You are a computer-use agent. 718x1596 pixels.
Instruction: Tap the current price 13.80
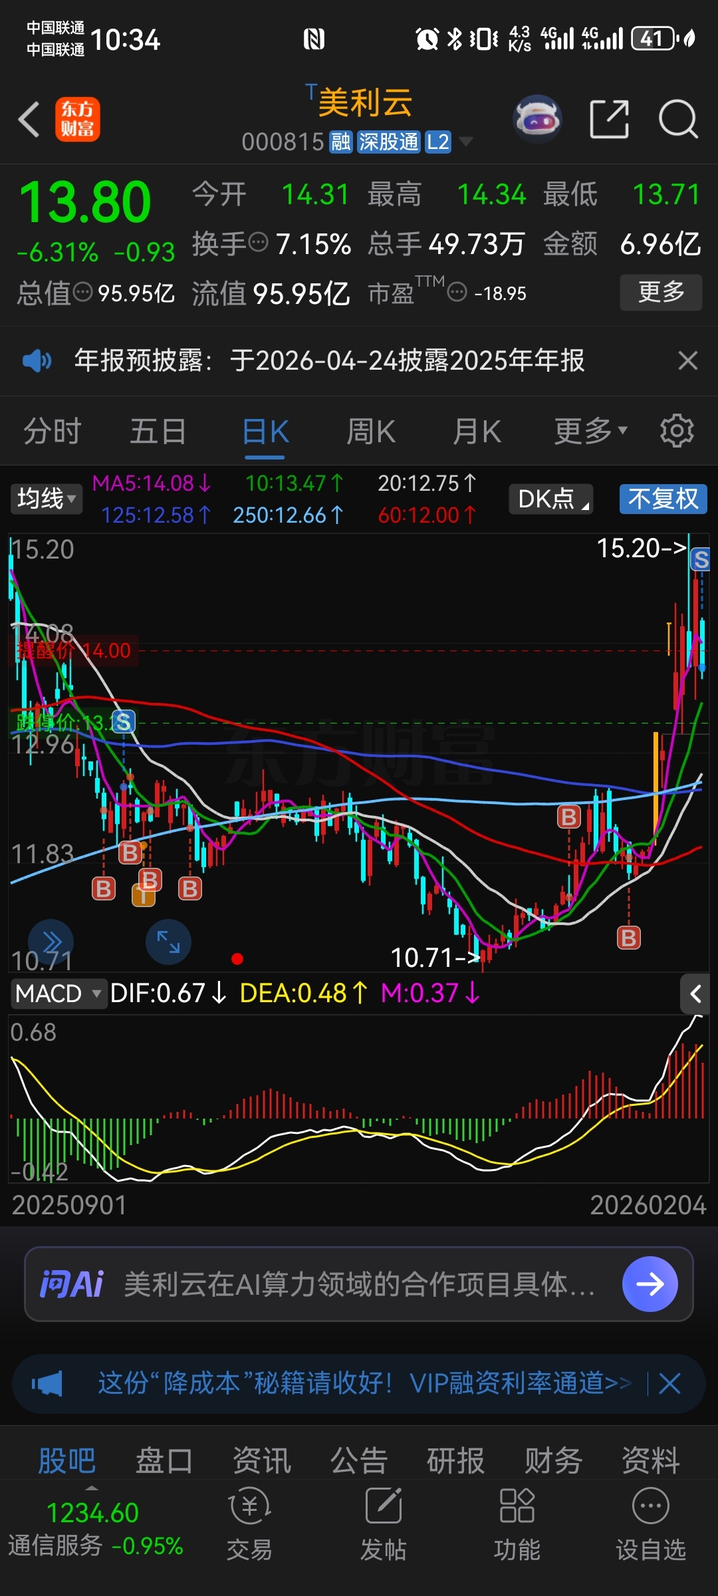(x=85, y=202)
